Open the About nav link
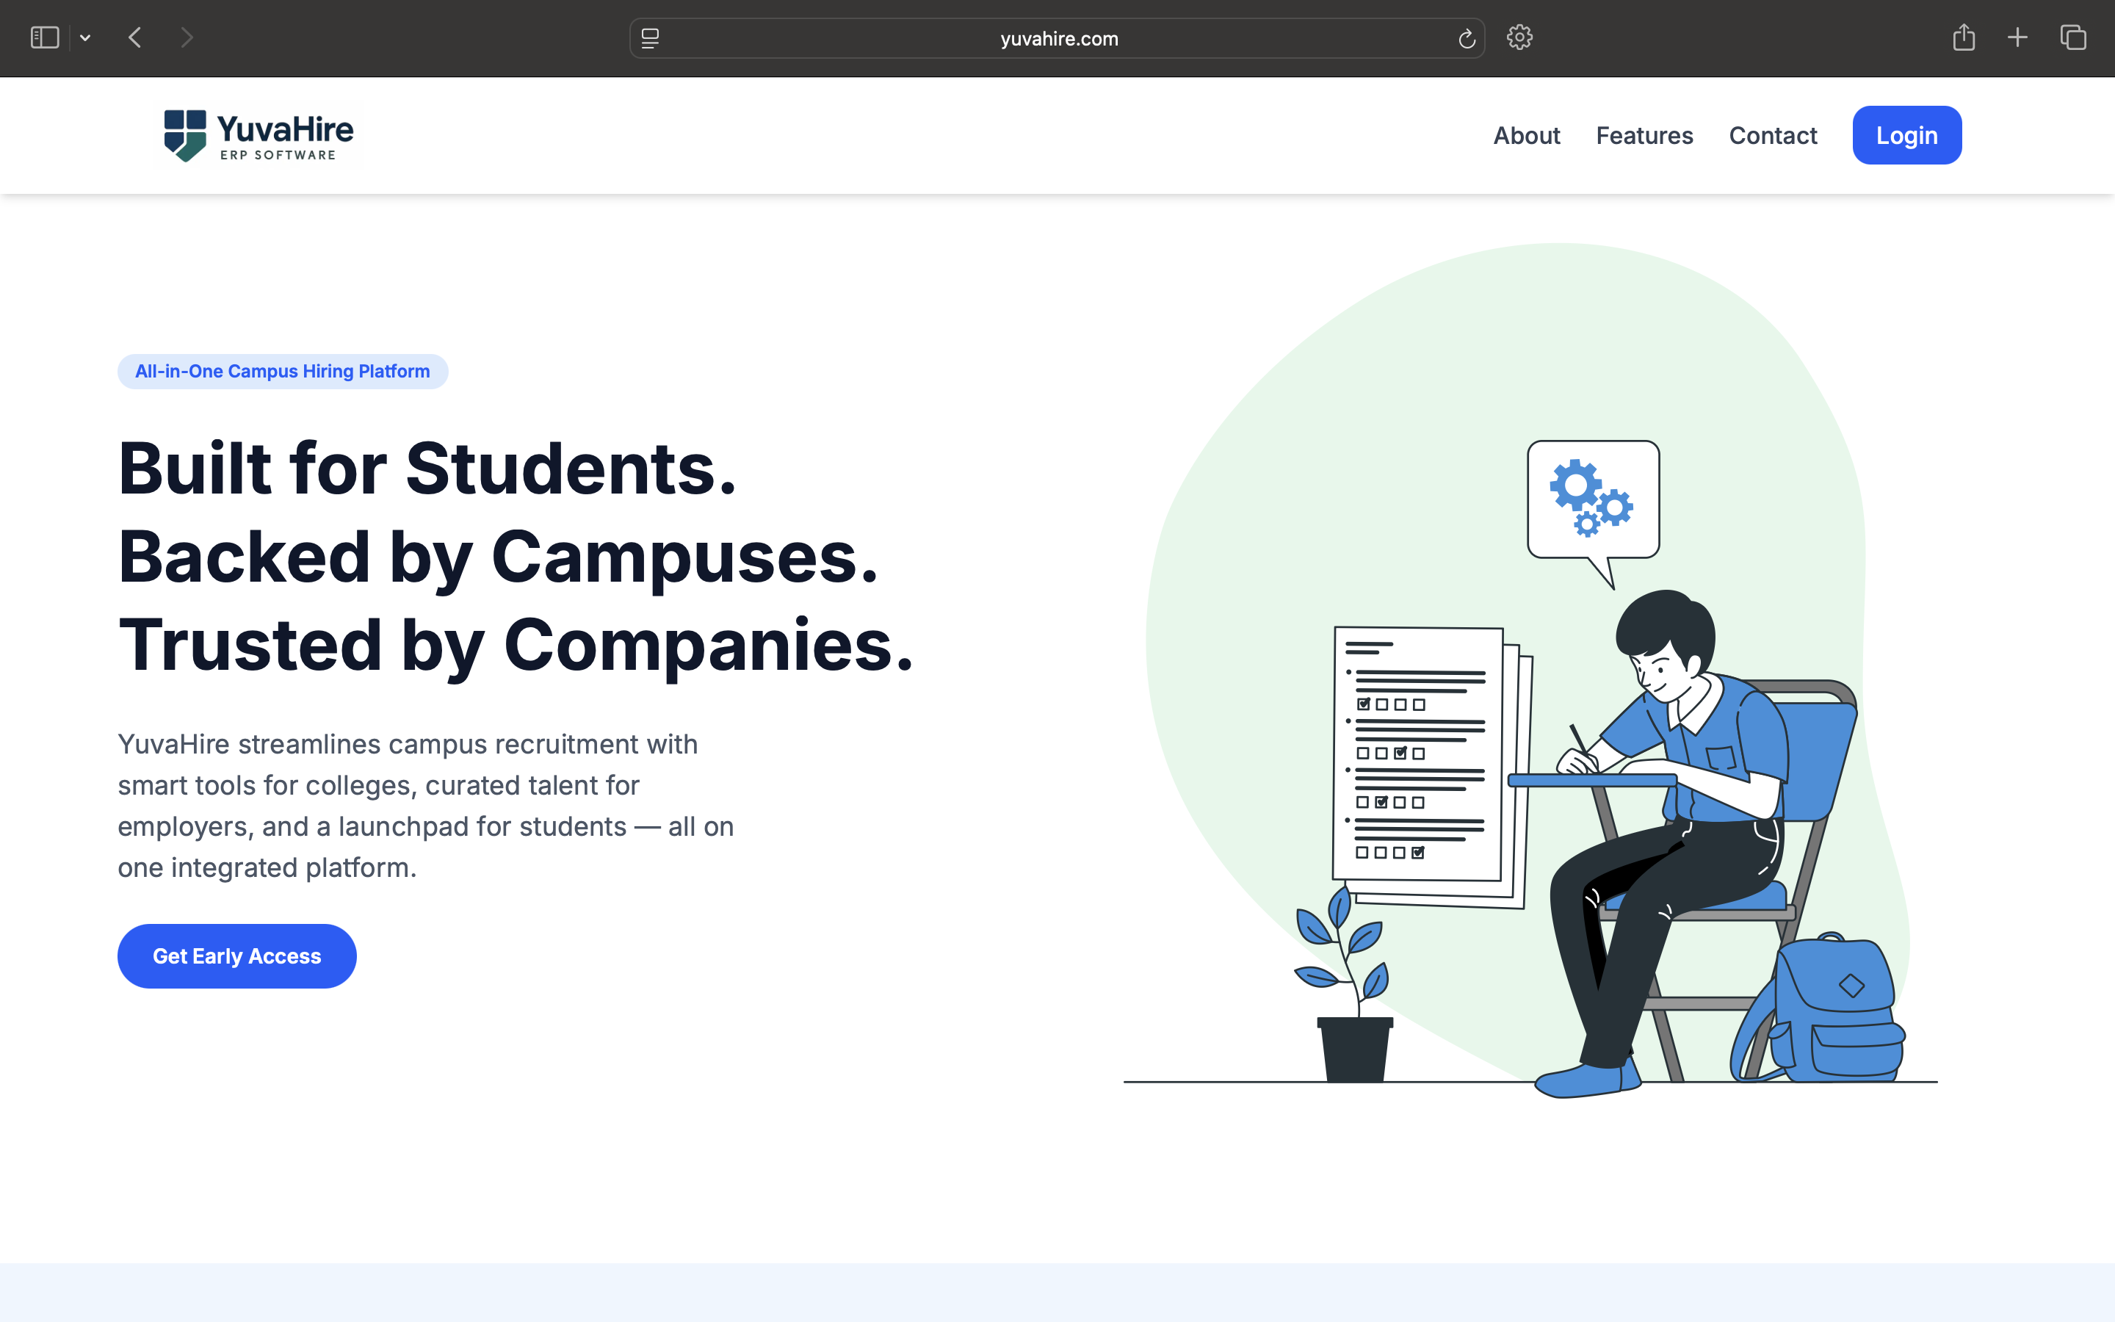The height and width of the screenshot is (1322, 2115). (1526, 136)
